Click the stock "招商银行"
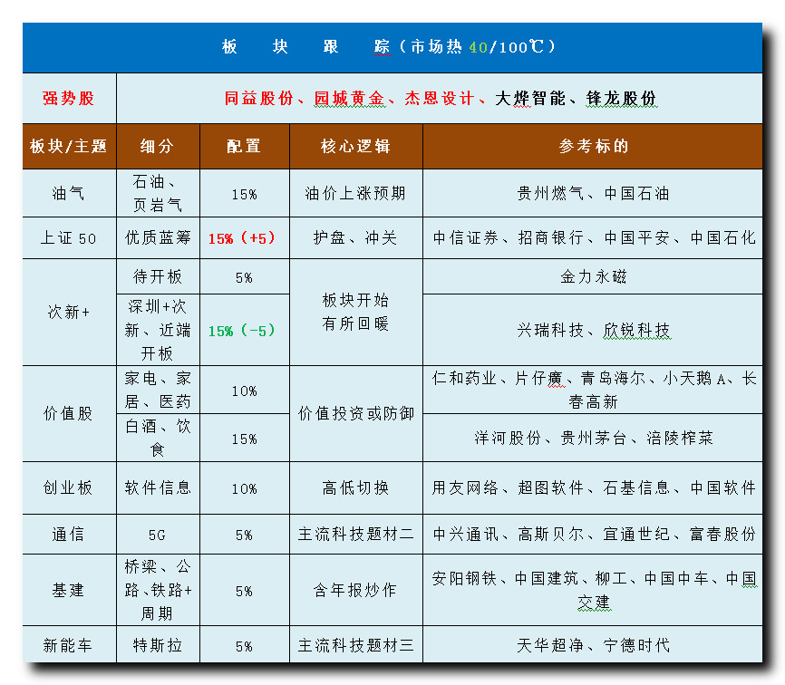 (x=551, y=237)
